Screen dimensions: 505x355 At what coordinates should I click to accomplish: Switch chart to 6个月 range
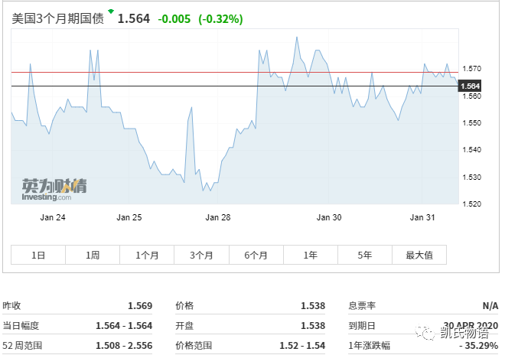tap(256, 255)
